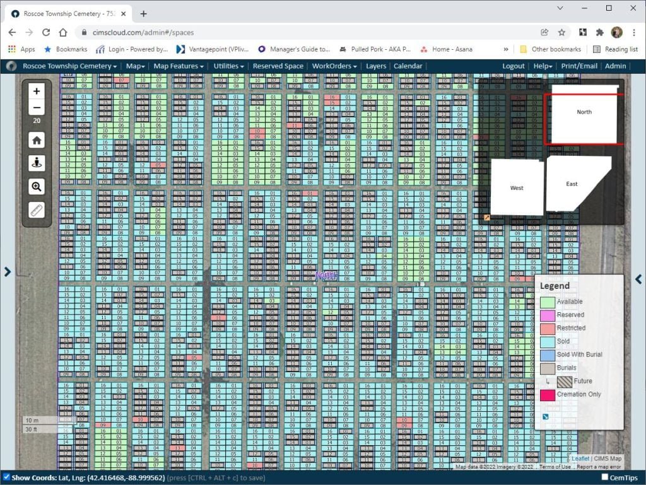The image size is (646, 485).
Task: Expand the left side panel arrow
Action: point(7,272)
